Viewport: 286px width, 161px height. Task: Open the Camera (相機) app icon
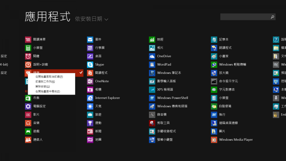[x=90, y=89]
